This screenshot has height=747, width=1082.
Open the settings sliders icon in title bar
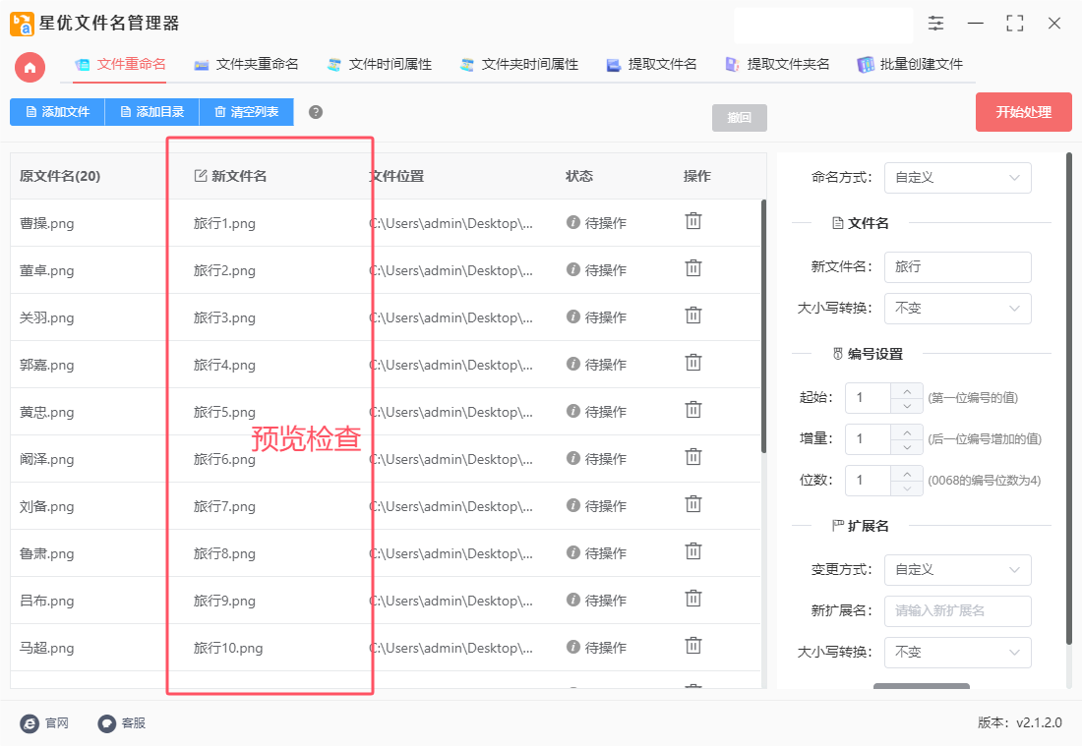pyautogui.click(x=935, y=24)
